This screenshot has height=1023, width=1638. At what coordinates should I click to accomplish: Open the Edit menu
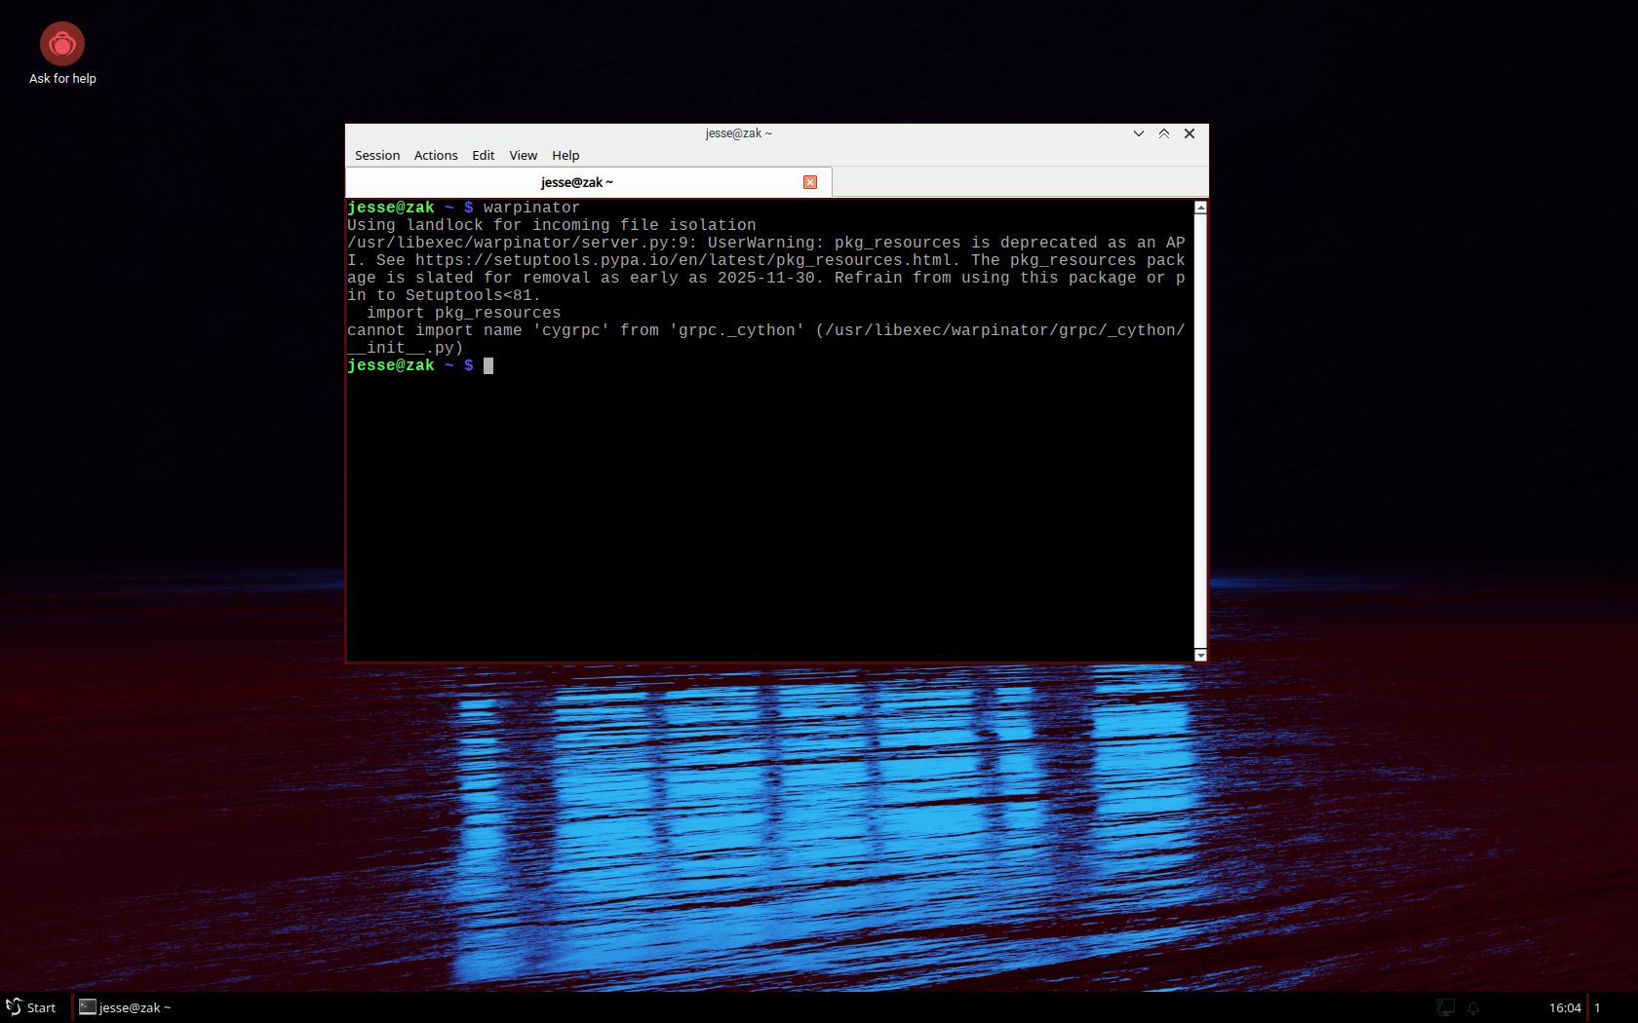tap(484, 155)
